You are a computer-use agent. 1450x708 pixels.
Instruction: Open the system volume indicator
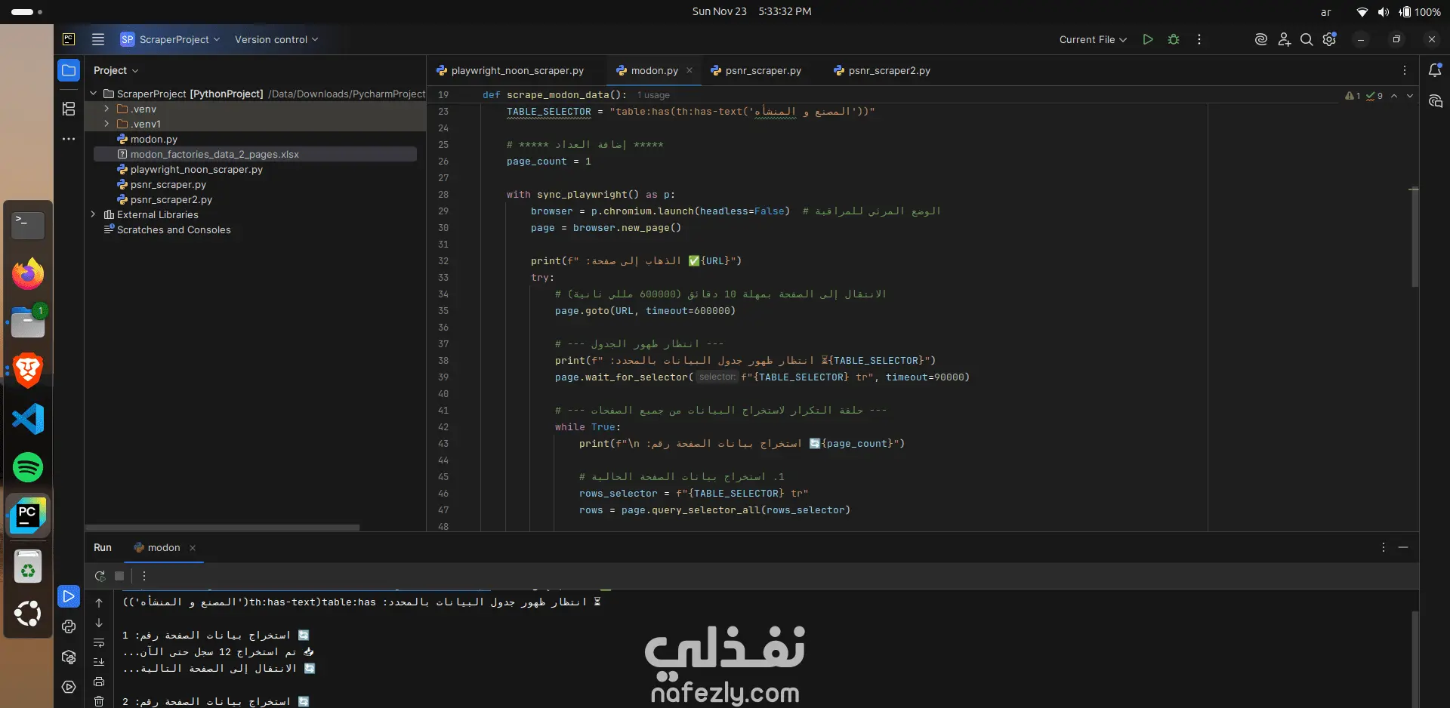click(1383, 12)
